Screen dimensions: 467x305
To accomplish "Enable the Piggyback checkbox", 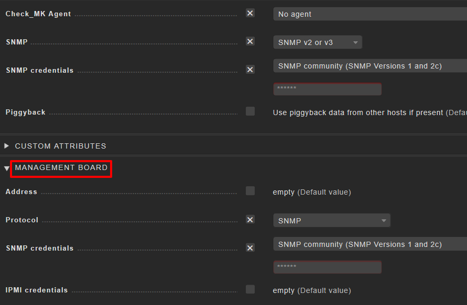I will (250, 111).
